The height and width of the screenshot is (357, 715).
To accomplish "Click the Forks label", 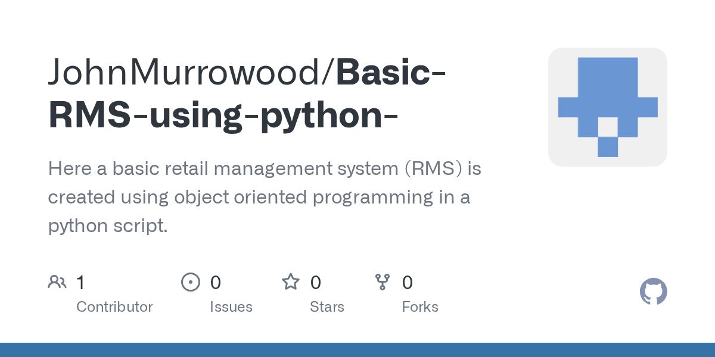I will 420,307.
